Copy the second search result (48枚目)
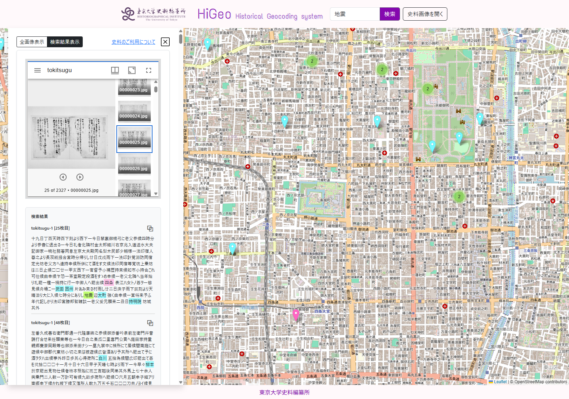The height and width of the screenshot is (399, 569). 150,323
